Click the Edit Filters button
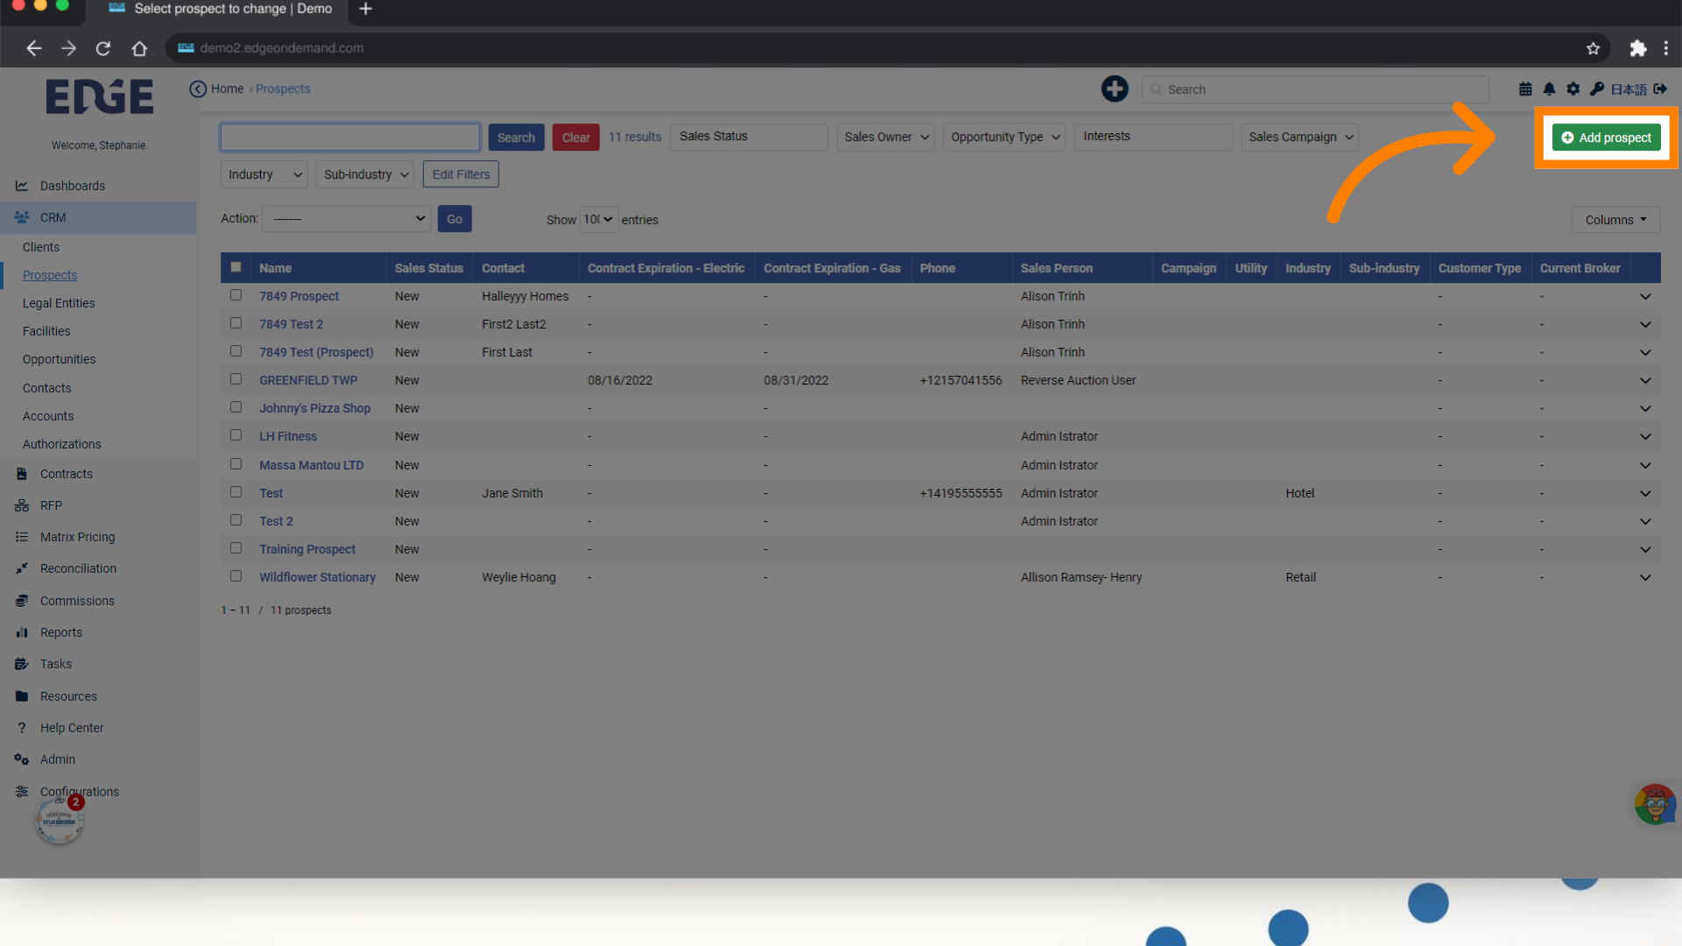Screen dimensions: 1682x946 click(461, 174)
